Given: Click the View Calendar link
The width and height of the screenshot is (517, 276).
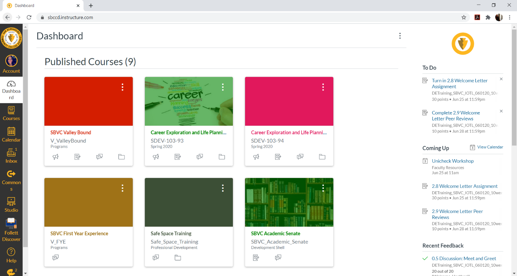Looking at the screenshot, I should pos(490,147).
